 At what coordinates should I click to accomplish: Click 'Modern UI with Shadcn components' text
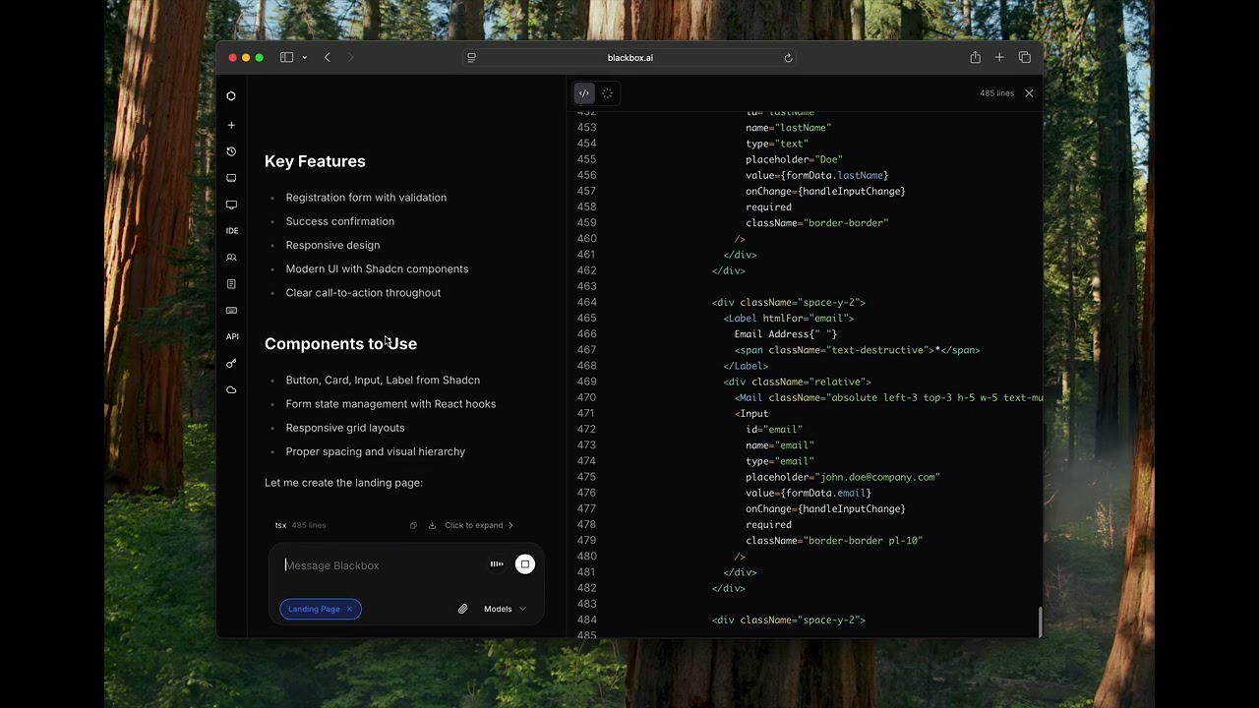point(377,268)
